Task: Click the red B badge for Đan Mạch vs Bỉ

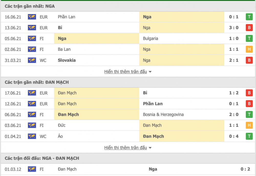Action: pyautogui.click(x=249, y=93)
